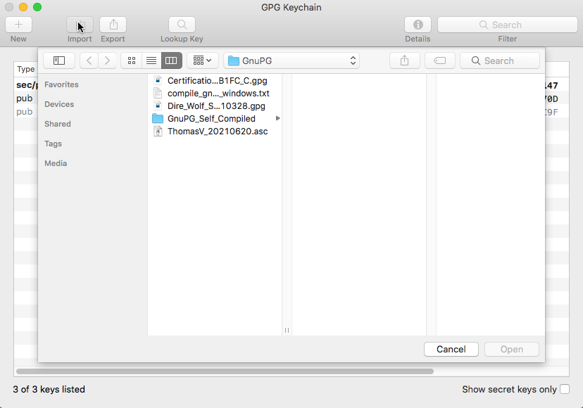Click the New key toolbar icon
The height and width of the screenshot is (408, 583).
18,25
